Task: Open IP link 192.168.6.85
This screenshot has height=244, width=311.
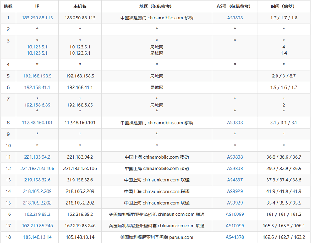Action: [x=37, y=105]
